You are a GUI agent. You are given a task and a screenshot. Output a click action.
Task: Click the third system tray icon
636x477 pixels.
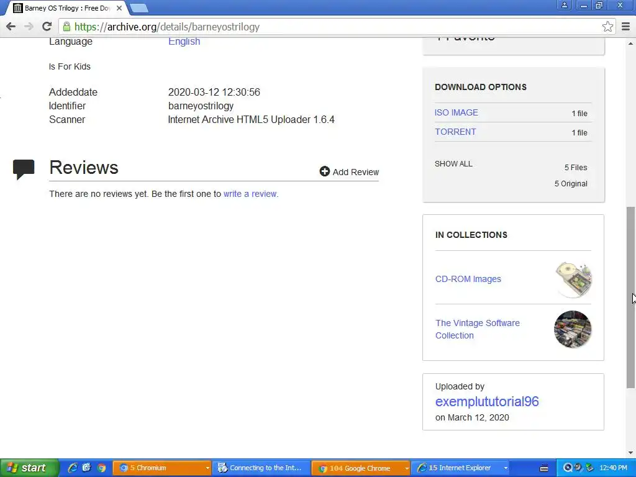click(589, 468)
